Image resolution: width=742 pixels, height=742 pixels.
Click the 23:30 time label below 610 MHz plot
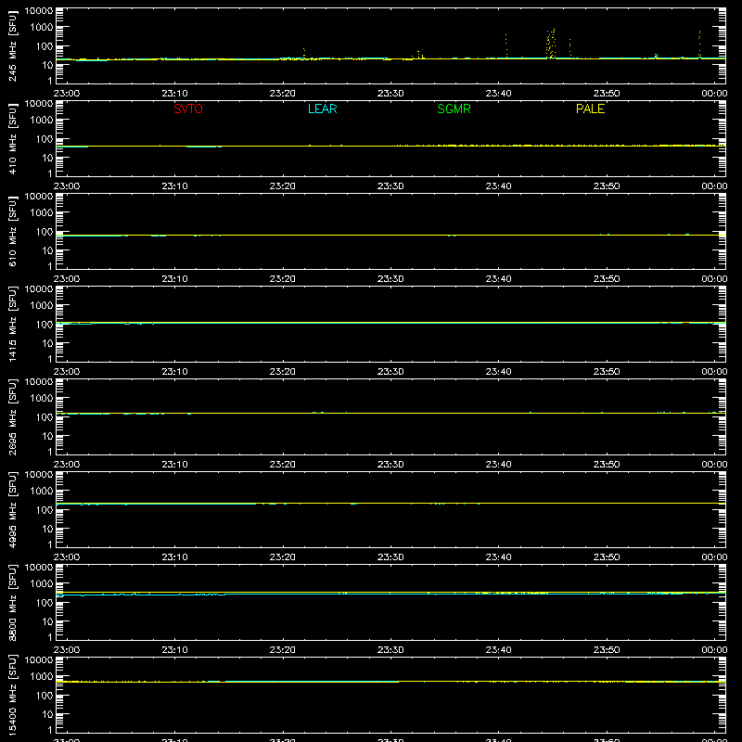(390, 279)
